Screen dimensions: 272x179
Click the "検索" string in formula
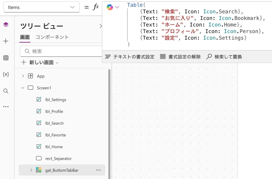(x=170, y=11)
